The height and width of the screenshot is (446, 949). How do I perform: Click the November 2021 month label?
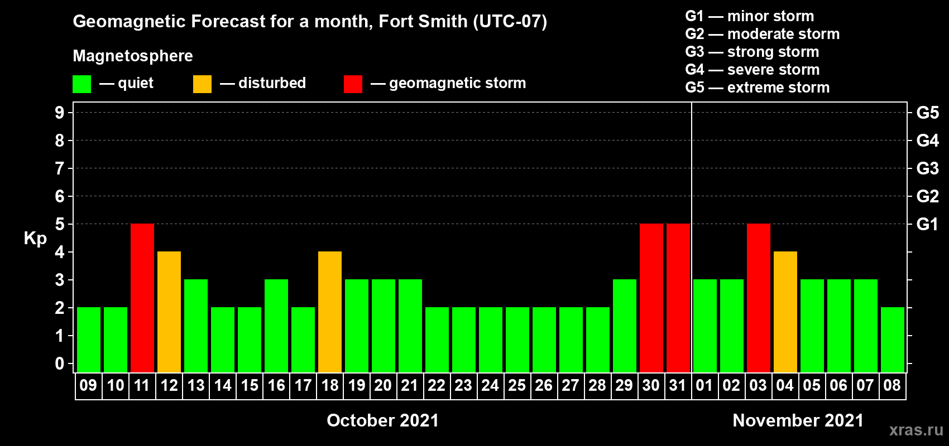coord(798,420)
